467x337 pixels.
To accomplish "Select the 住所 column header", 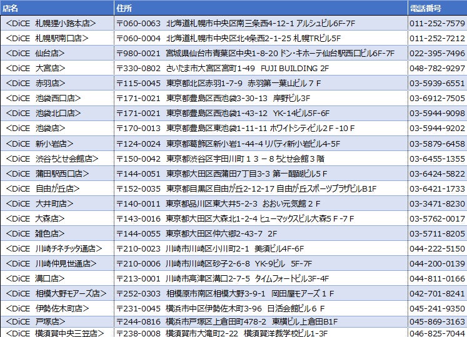I will (261, 8).
